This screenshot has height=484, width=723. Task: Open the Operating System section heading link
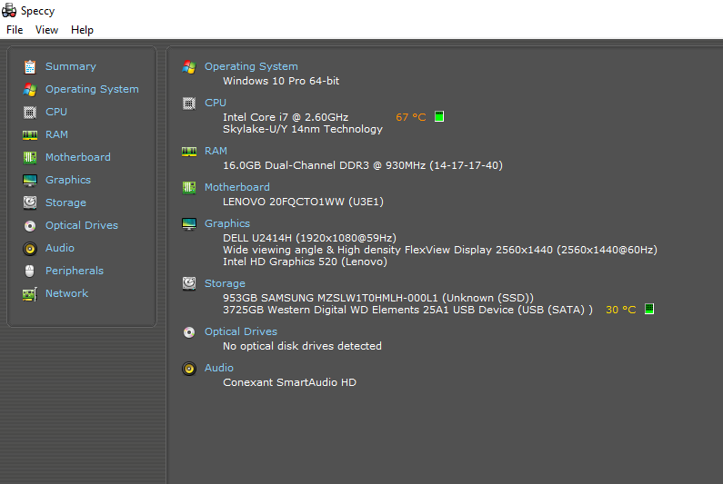[251, 67]
